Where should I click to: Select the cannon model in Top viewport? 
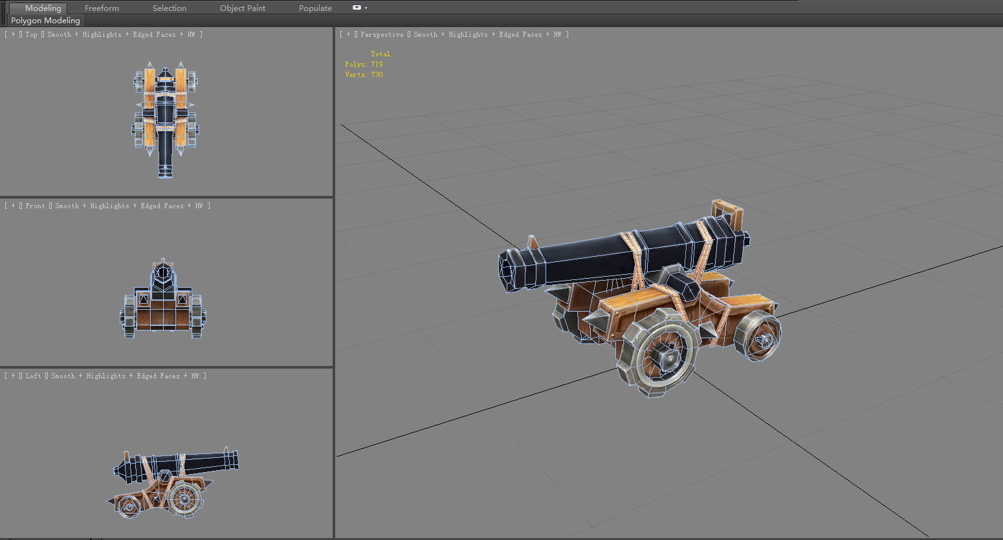tap(166, 120)
